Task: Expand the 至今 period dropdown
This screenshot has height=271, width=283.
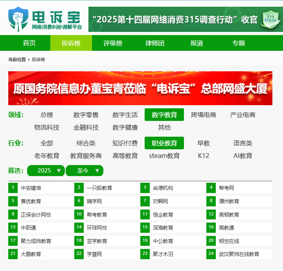Action: click(x=84, y=171)
